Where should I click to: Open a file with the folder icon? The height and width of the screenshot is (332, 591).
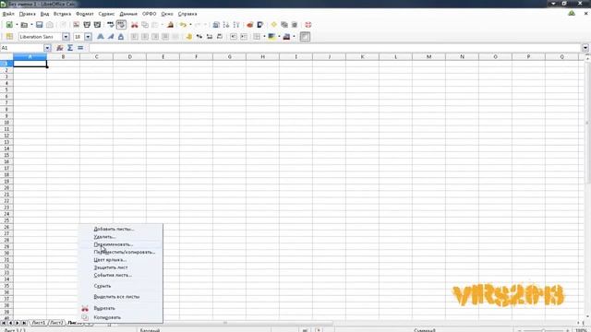click(x=24, y=25)
